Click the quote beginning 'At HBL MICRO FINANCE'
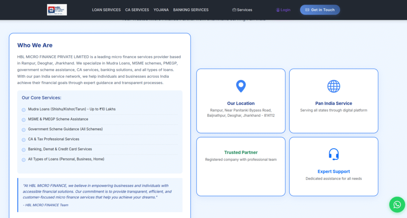 click(x=97, y=191)
